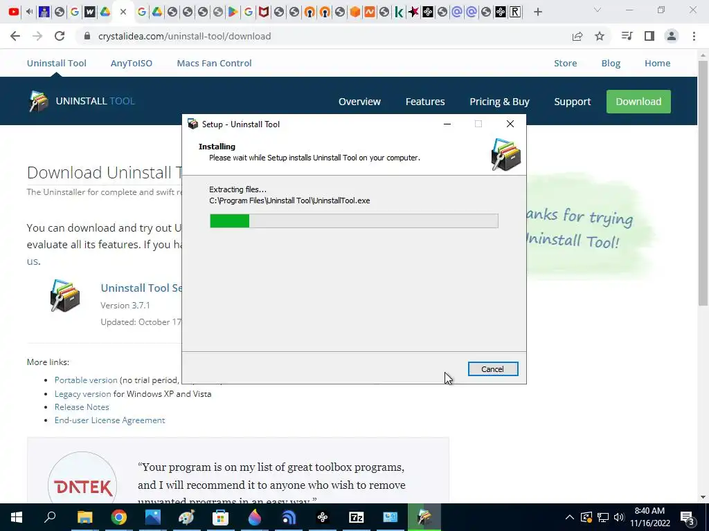The height and width of the screenshot is (531, 709).
Task: Open the Support navigation link
Action: [573, 102]
